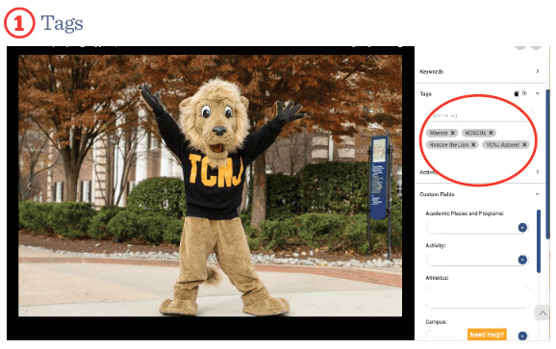Select the Roscoe the Lion tag chip
This screenshot has height=349, width=556.
452,144
